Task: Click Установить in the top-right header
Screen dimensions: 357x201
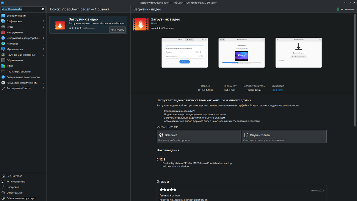Action: (345, 9)
